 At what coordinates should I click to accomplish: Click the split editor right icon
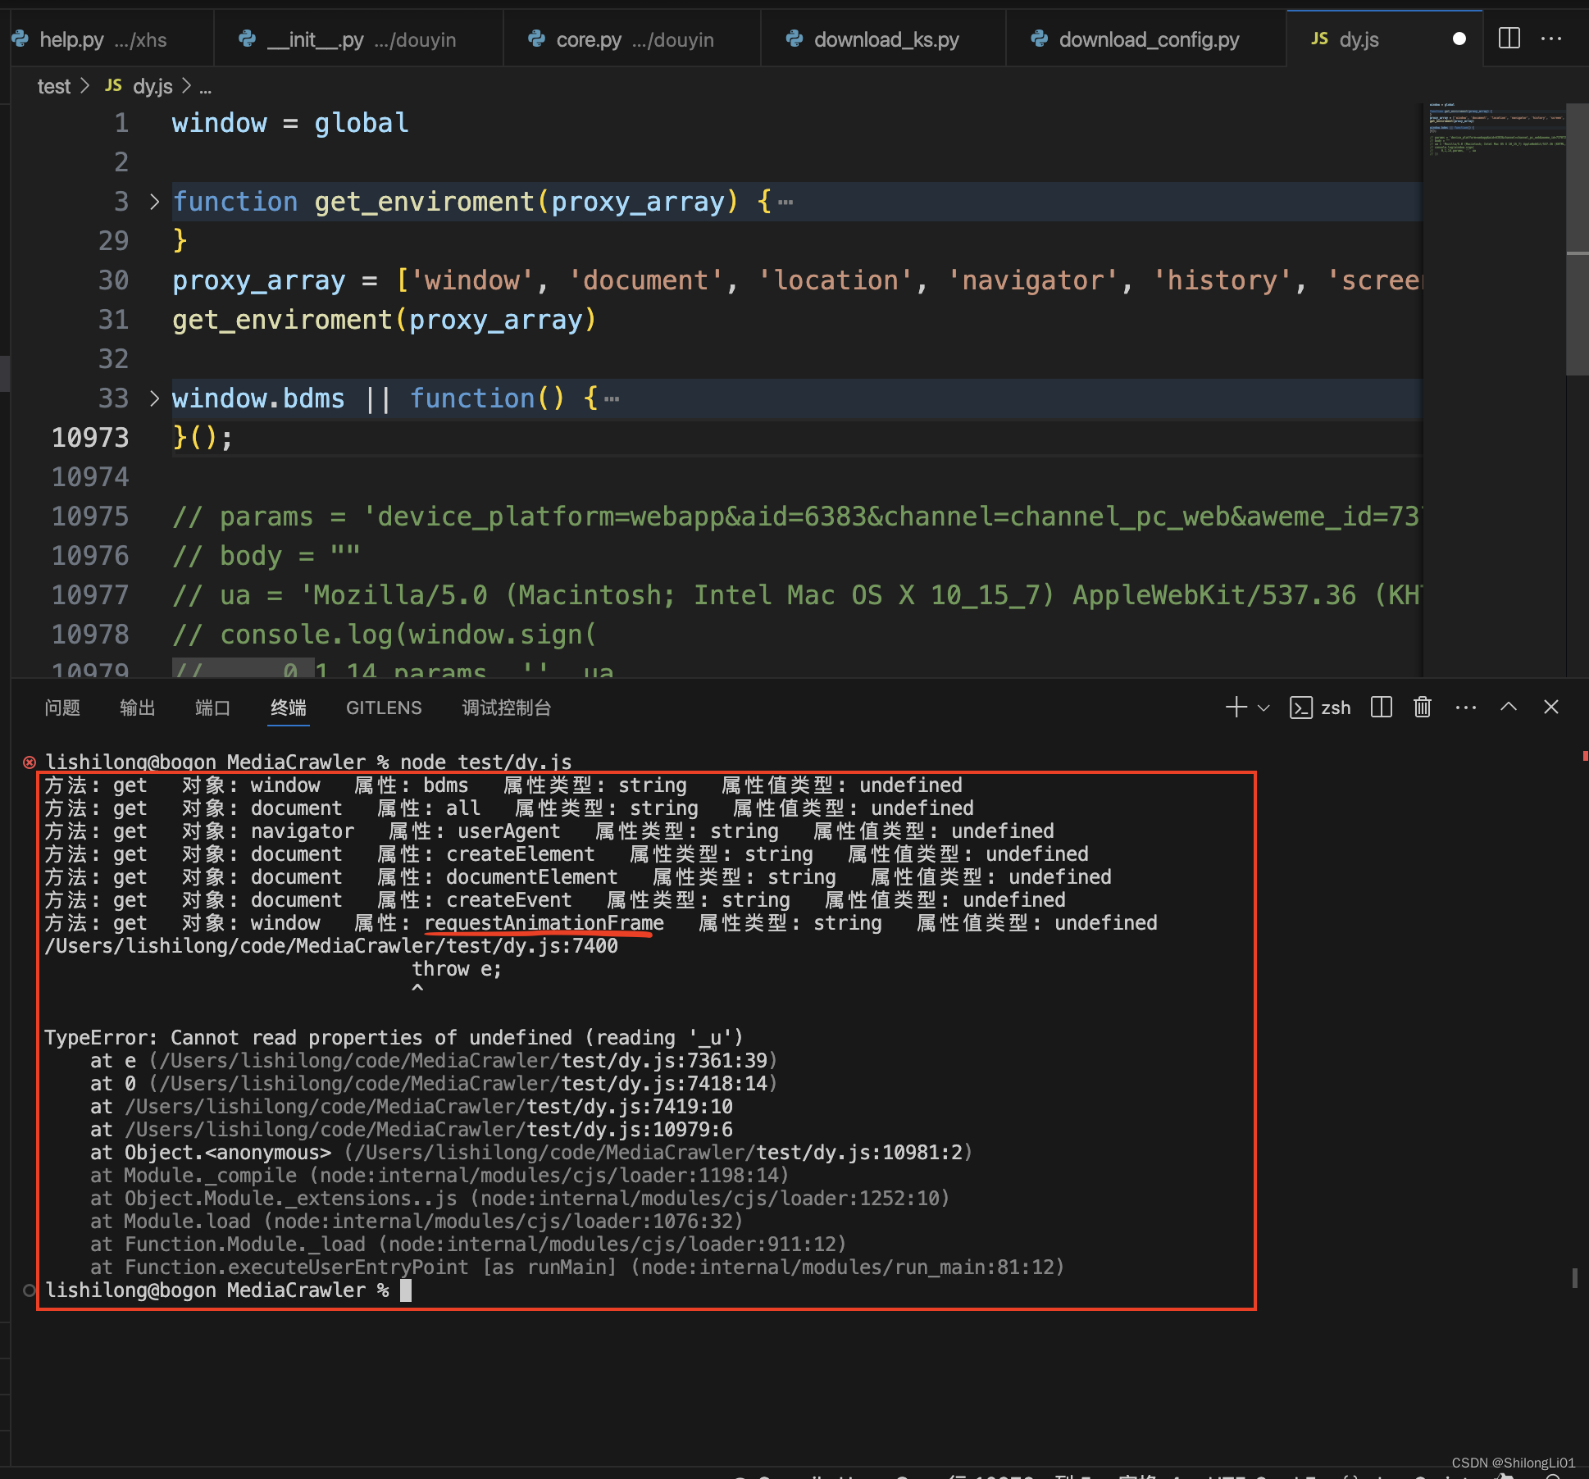pyautogui.click(x=1509, y=39)
